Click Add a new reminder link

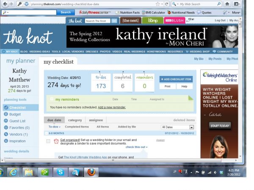coord(112,107)
